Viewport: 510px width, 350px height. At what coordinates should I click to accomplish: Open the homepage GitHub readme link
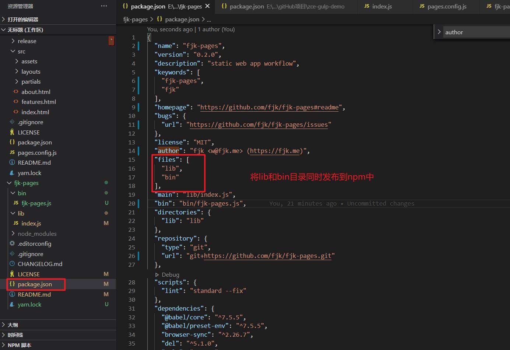tap(269, 107)
